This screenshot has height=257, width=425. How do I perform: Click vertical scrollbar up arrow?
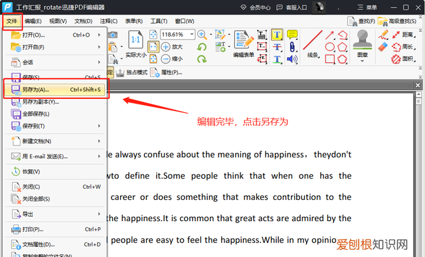[418, 94]
